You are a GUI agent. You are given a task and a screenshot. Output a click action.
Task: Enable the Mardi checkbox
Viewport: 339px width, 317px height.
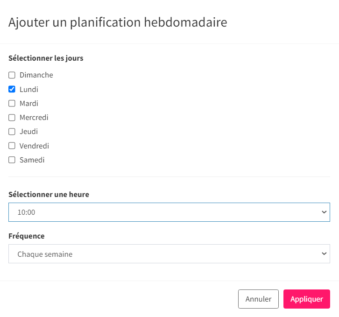point(12,103)
